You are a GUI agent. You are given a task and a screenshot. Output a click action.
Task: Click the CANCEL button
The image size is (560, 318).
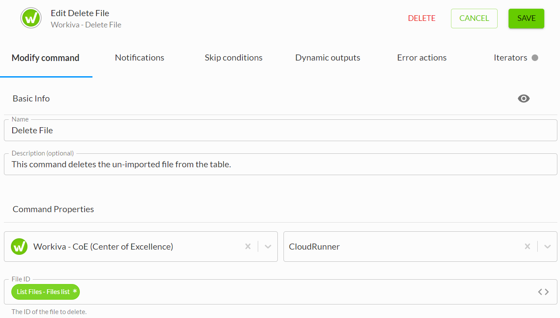pyautogui.click(x=474, y=18)
